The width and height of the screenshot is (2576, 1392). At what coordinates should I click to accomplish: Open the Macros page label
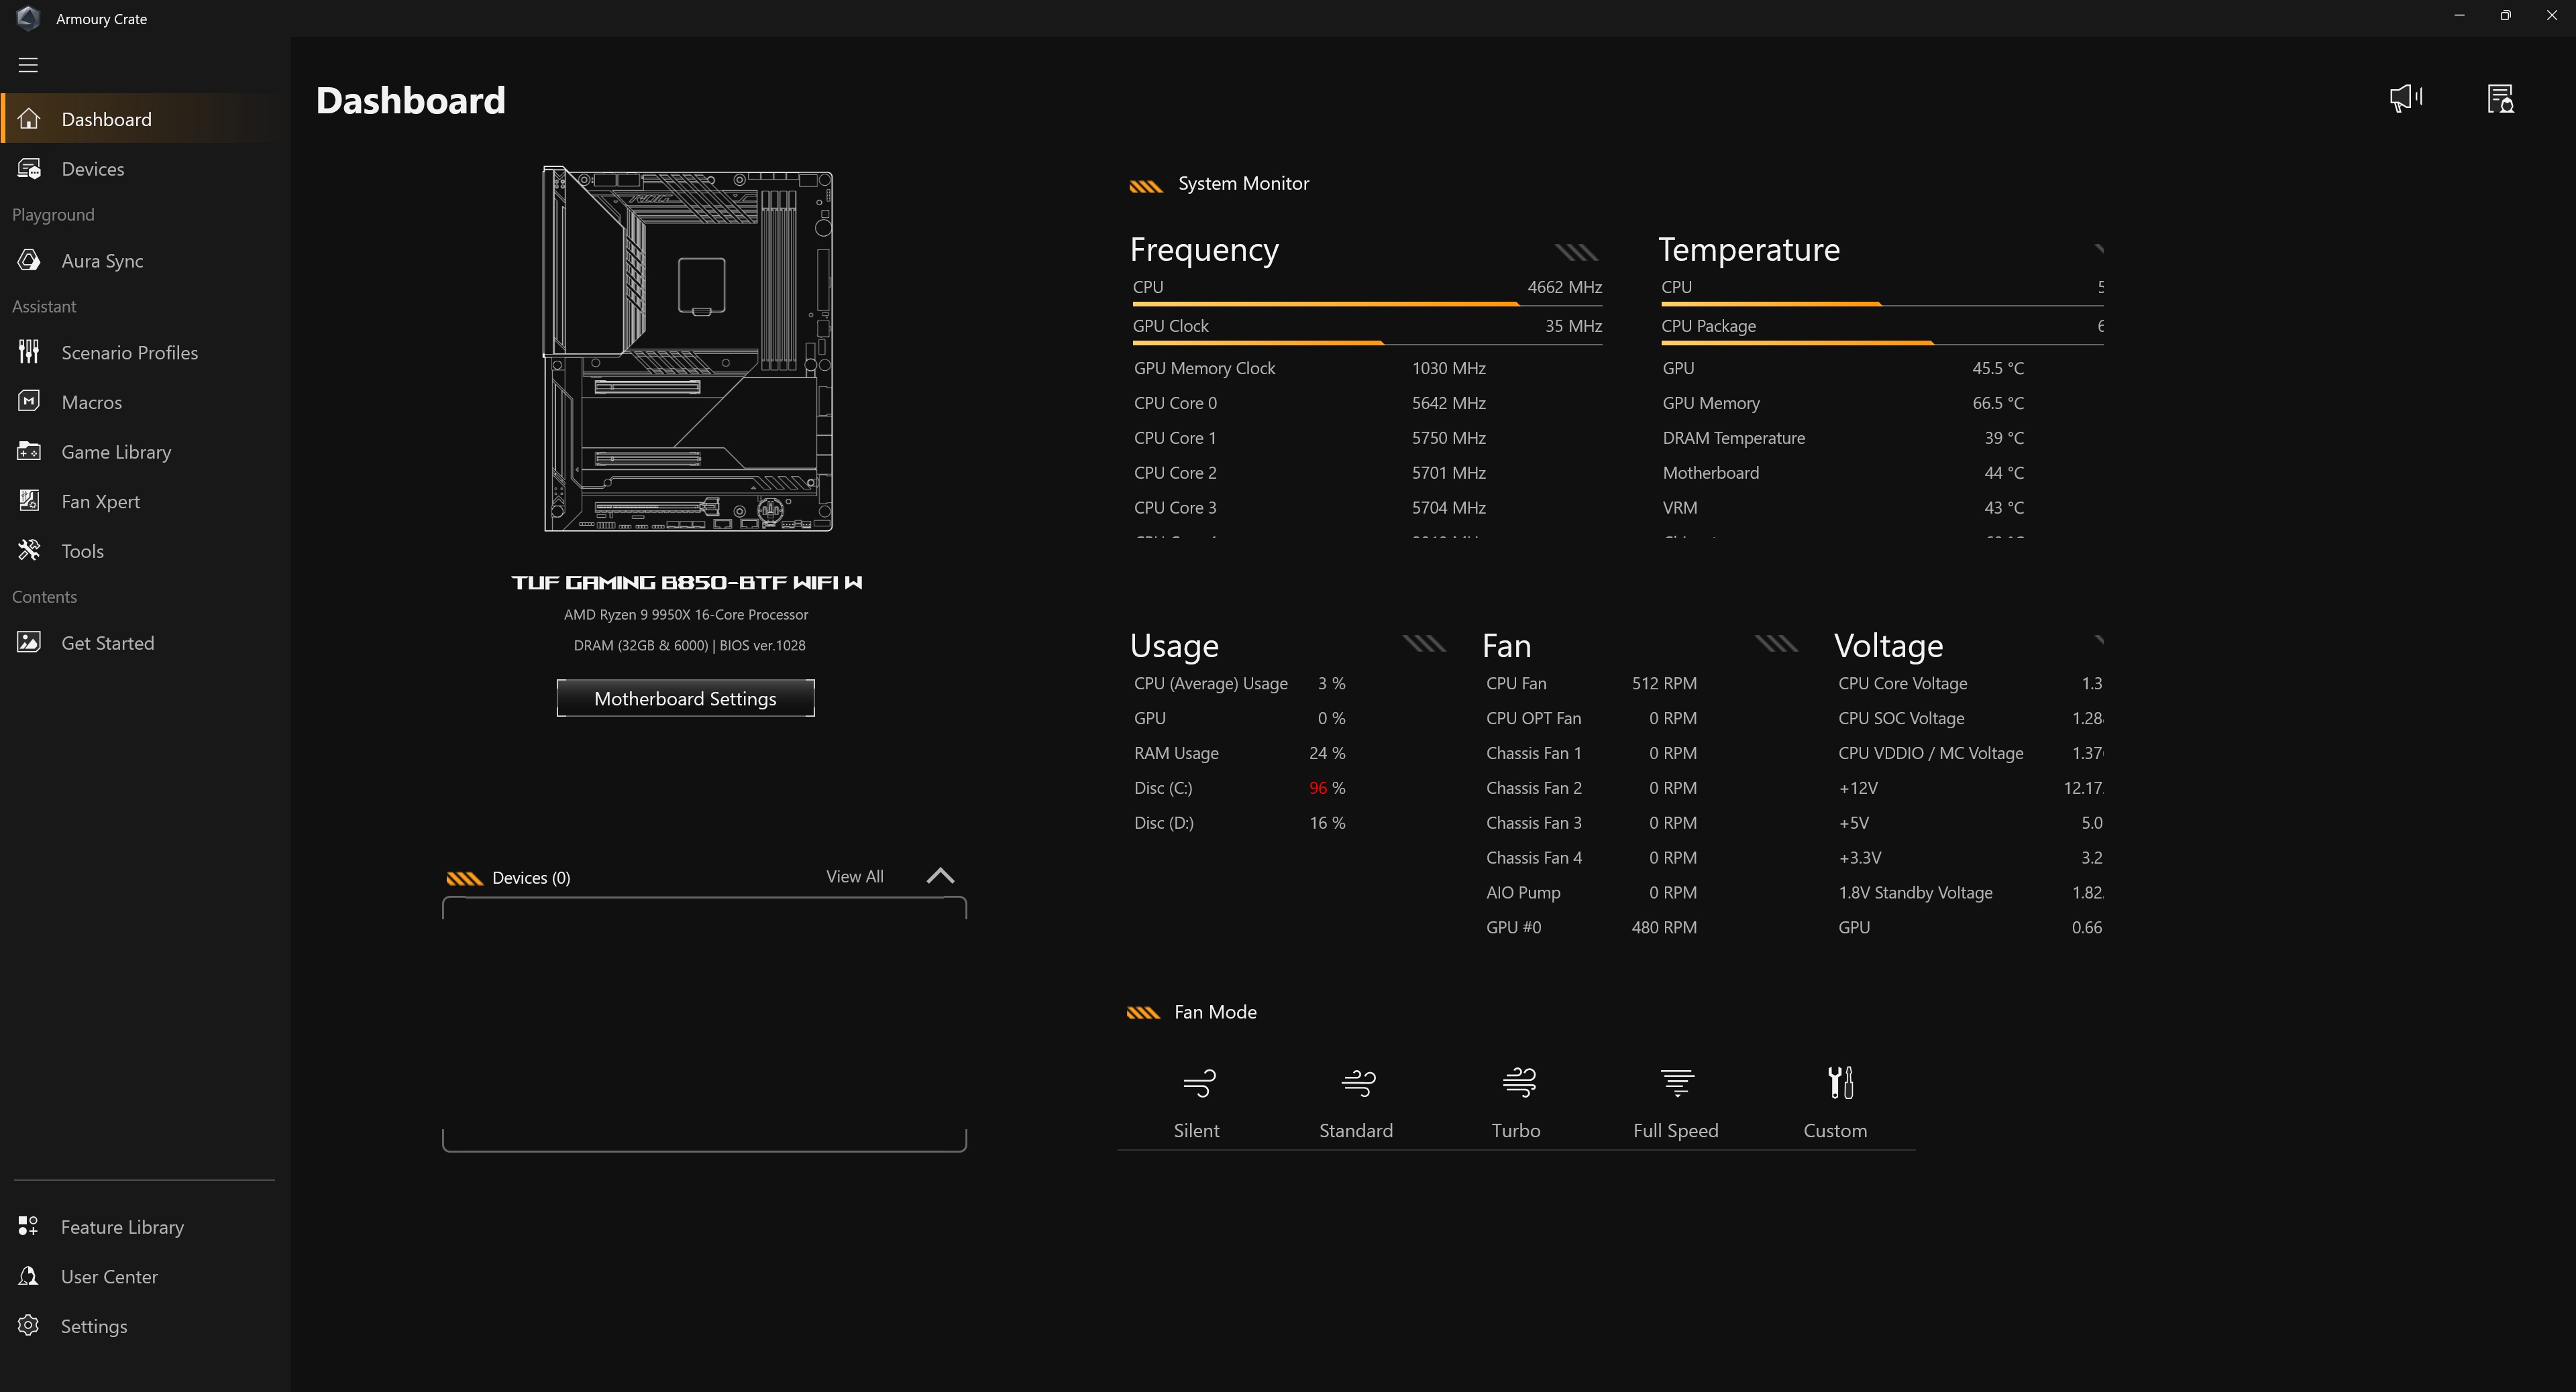point(91,402)
